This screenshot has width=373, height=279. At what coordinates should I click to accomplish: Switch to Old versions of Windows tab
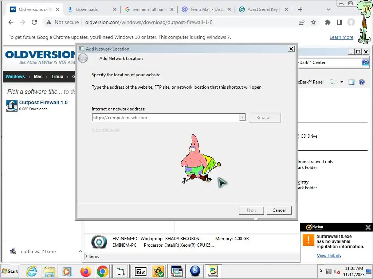[x=35, y=9]
